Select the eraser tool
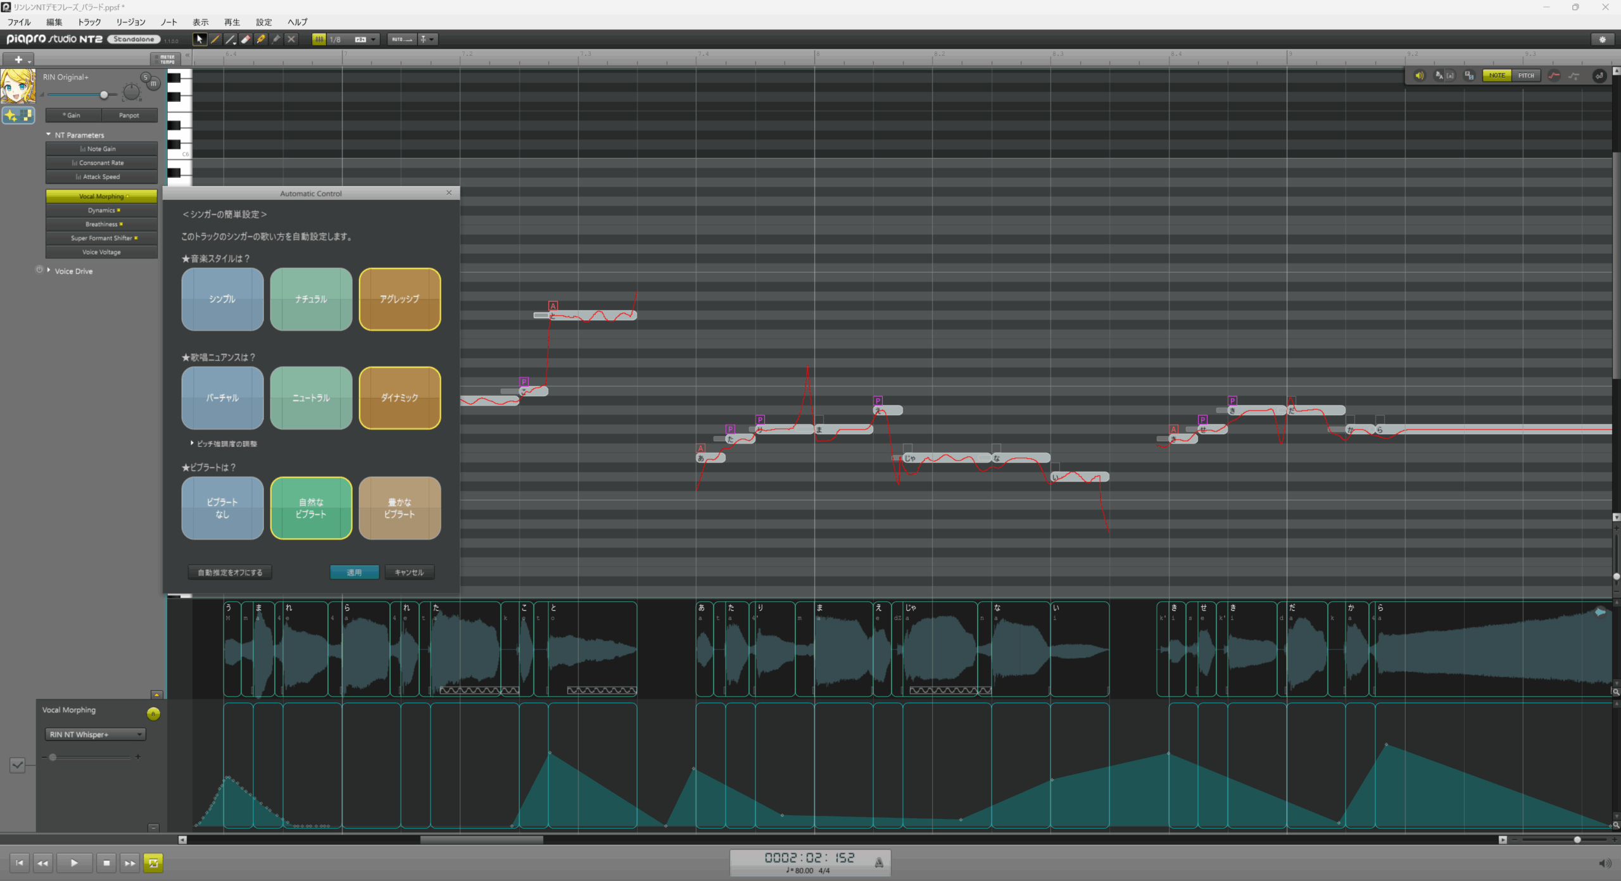 [246, 39]
